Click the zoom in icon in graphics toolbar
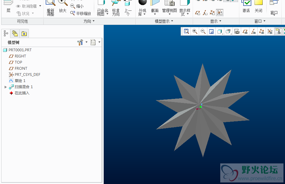This screenshot has height=184, width=285. click(x=195, y=31)
